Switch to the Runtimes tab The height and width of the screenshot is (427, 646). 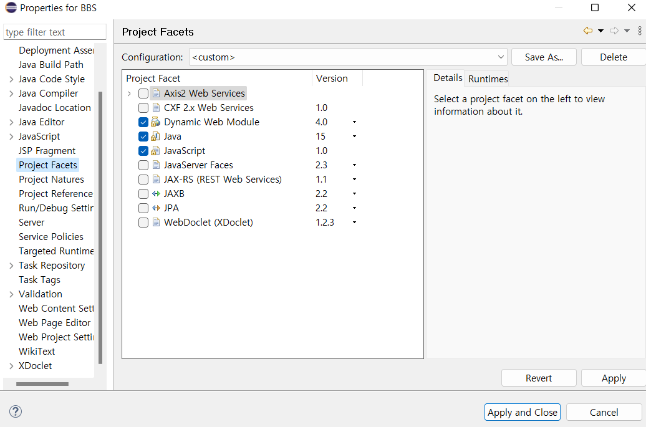[488, 79]
